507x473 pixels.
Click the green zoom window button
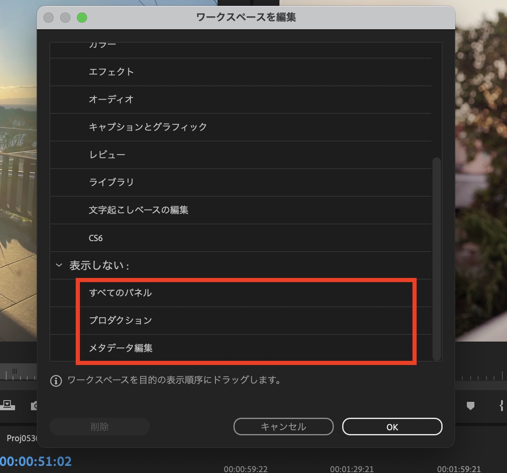tap(82, 18)
